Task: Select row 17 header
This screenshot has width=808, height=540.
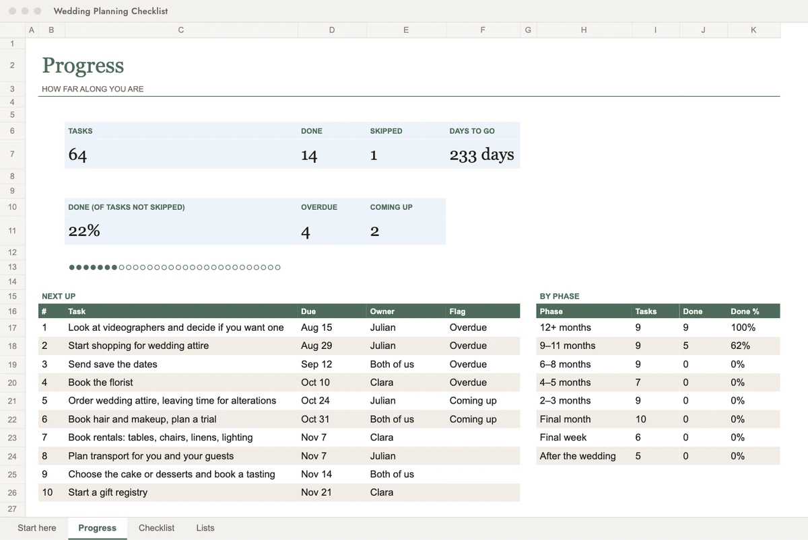Action: (12, 327)
